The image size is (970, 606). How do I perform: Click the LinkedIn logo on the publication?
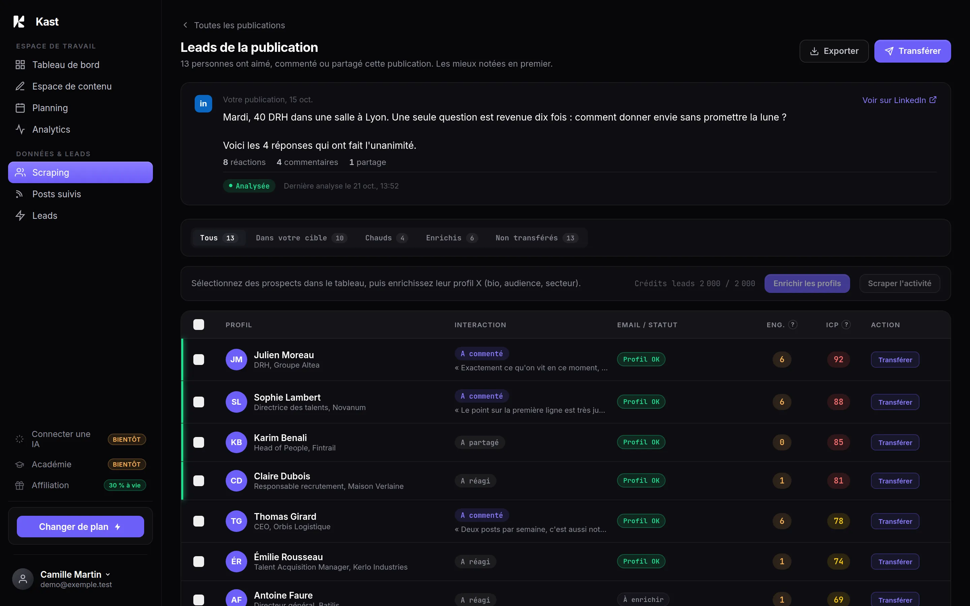203,104
